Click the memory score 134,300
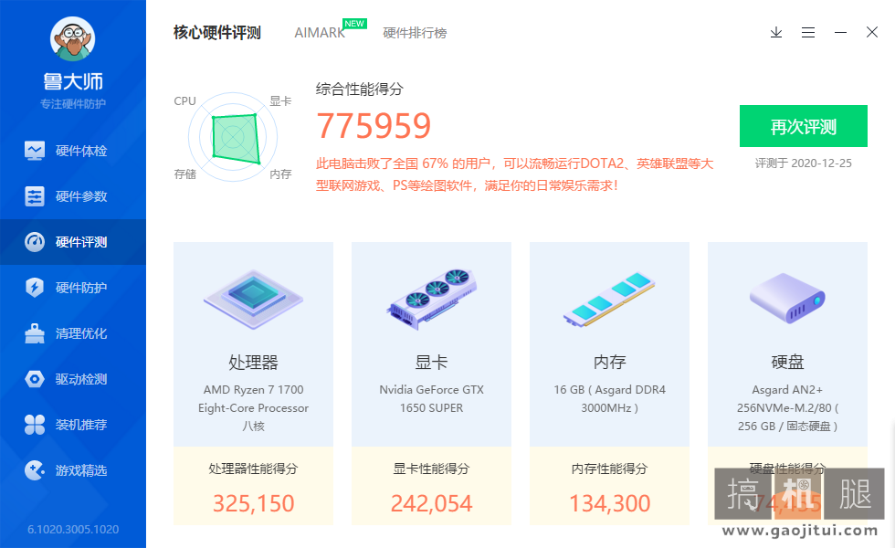895x548 pixels. [610, 503]
